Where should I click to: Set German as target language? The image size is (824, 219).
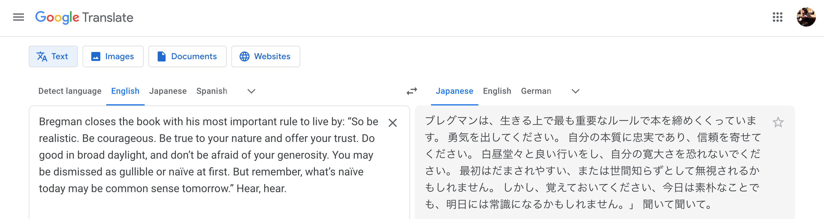(536, 91)
